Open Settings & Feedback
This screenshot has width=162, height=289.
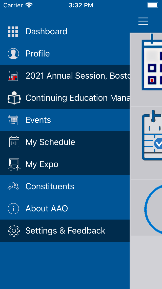point(65,231)
